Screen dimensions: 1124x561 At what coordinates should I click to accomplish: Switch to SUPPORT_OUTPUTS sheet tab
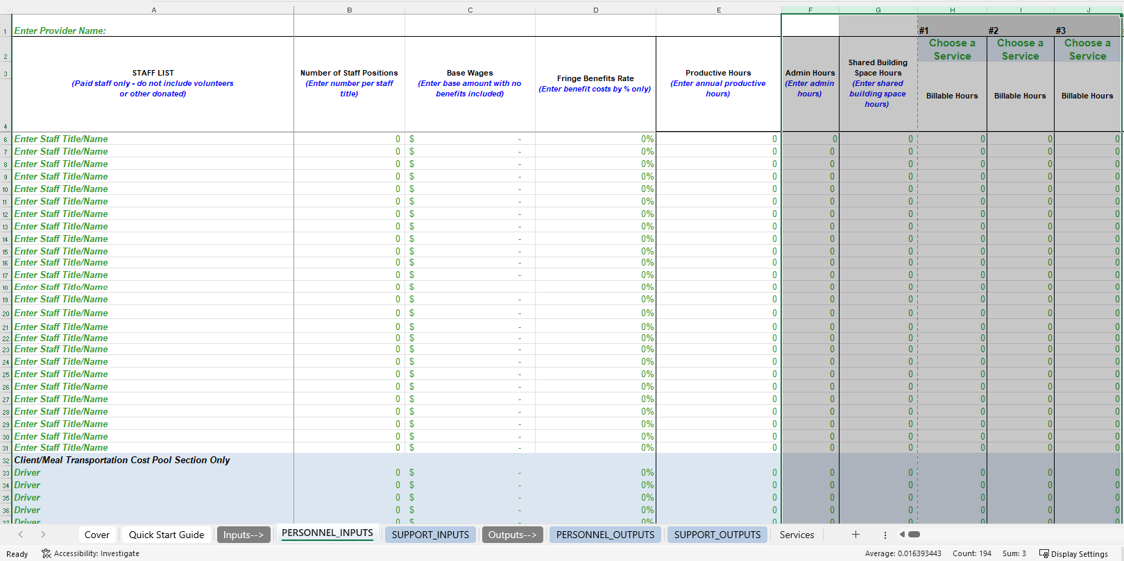pyautogui.click(x=717, y=535)
